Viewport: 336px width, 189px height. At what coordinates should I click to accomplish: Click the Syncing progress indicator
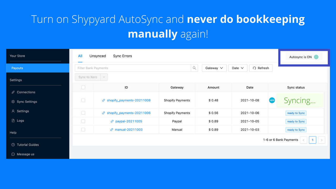(x=300, y=100)
